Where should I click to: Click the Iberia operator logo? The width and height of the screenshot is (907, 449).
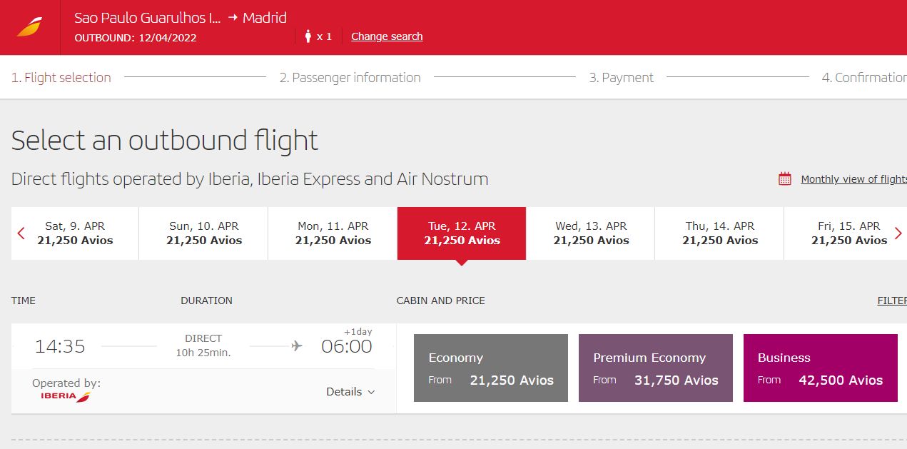66,396
